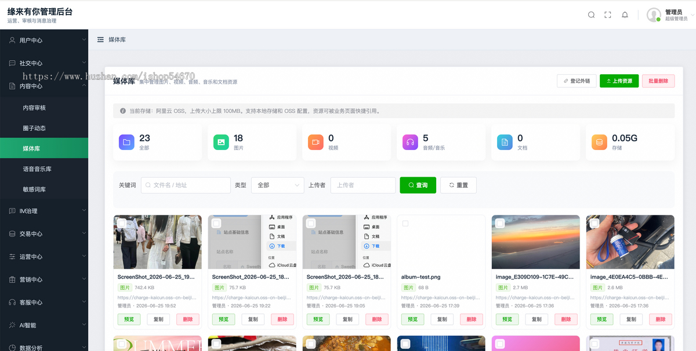Click the 媒体库 breadcrumb tab
696x351 pixels.
click(117, 39)
